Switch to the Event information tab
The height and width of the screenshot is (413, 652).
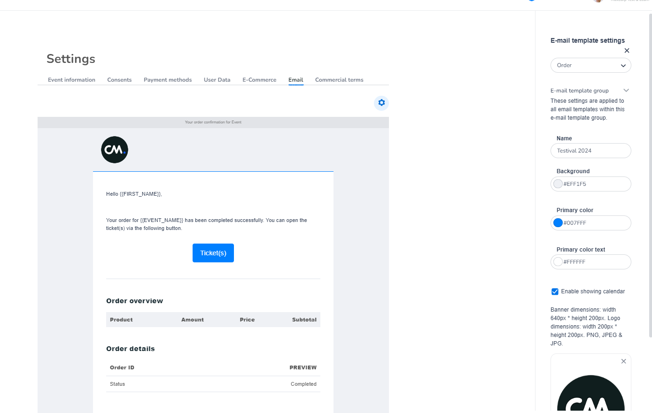[x=71, y=80]
